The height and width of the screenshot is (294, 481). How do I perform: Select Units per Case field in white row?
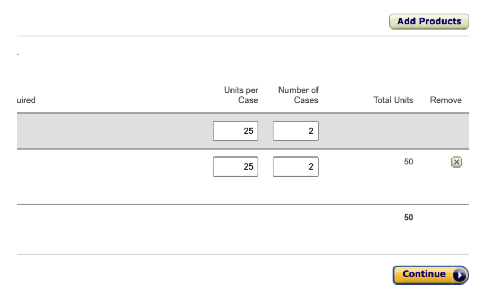coord(235,166)
